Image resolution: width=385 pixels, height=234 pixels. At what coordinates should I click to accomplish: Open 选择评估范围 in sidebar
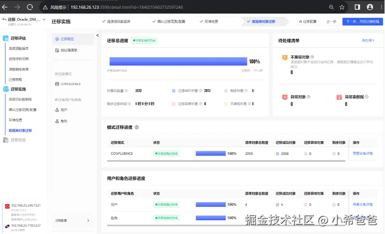click(x=19, y=59)
